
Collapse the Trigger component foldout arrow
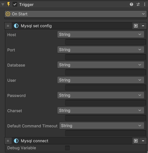point(3,5)
